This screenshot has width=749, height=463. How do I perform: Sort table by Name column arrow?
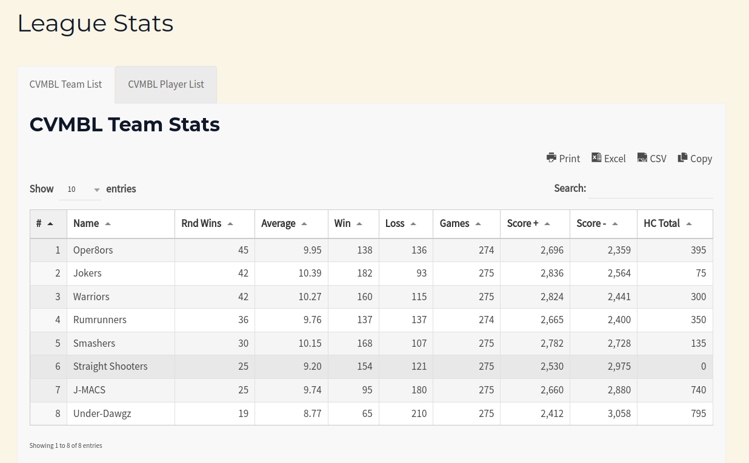108,224
